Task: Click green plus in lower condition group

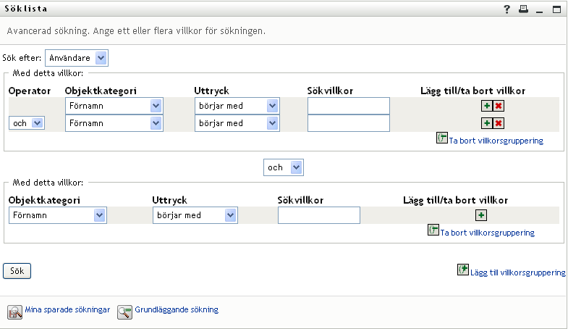Action: [x=481, y=215]
